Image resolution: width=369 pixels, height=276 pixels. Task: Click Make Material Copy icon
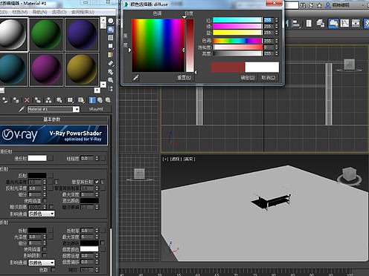coord(38,100)
